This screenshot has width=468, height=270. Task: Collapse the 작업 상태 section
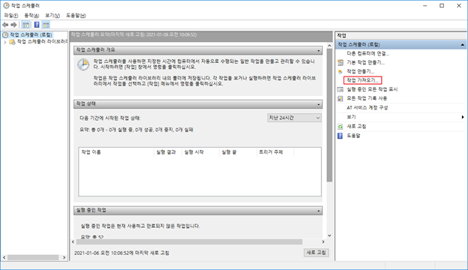pos(319,104)
